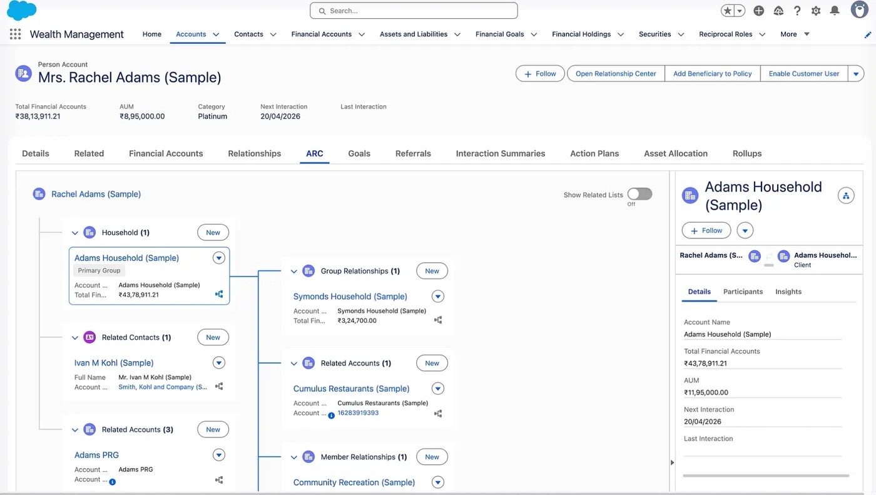Collapse the Member Relationships section
876x495 pixels.
(294, 457)
